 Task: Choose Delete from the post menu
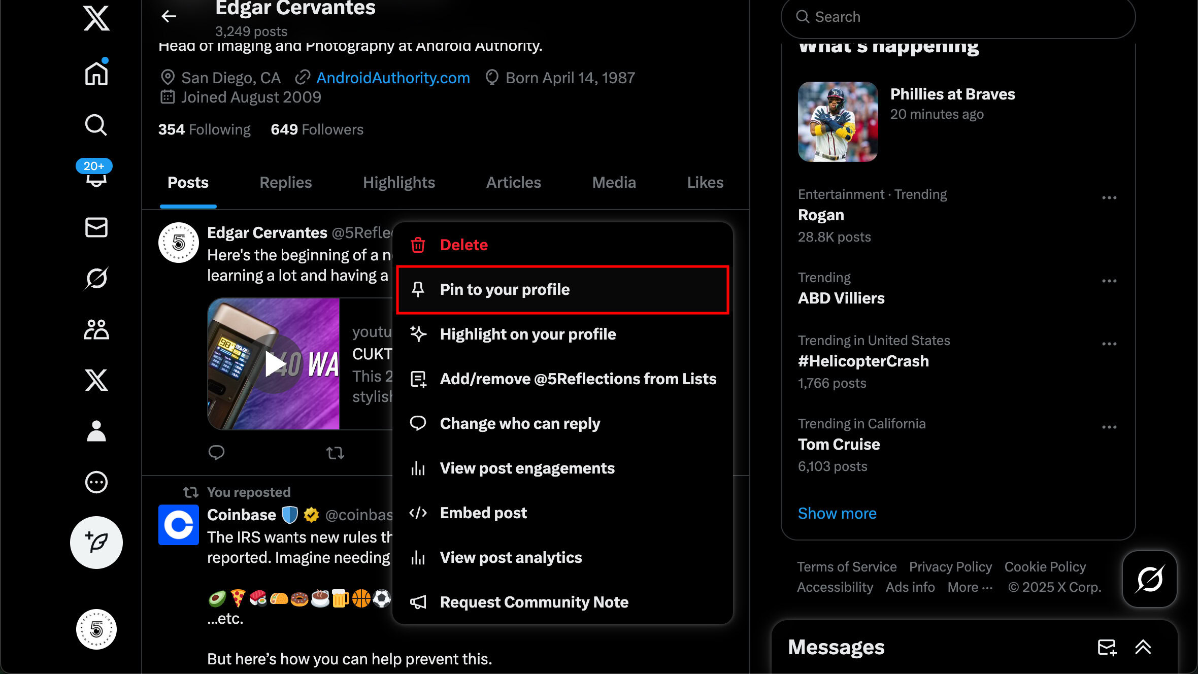(x=463, y=245)
